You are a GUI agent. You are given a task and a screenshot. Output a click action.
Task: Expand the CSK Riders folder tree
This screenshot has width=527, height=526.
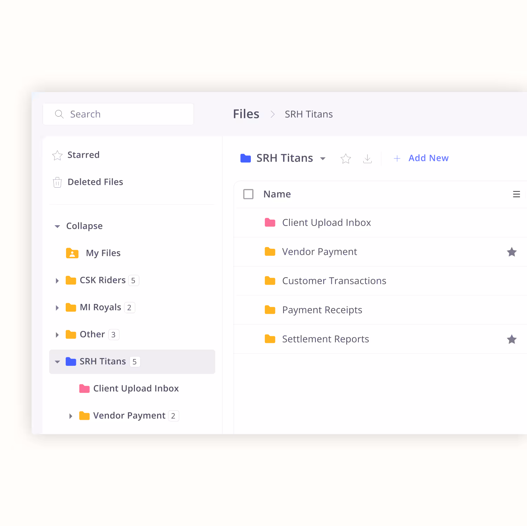coord(57,280)
